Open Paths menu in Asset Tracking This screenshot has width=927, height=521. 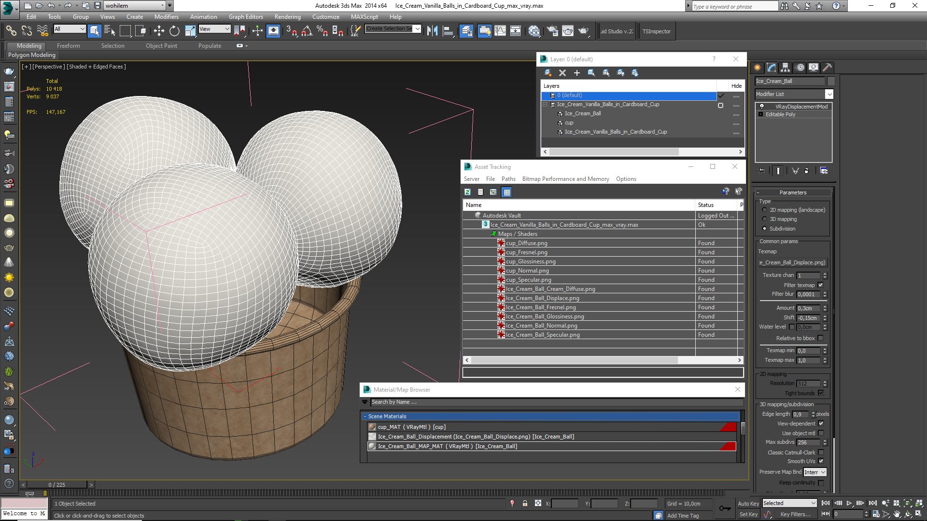point(508,179)
